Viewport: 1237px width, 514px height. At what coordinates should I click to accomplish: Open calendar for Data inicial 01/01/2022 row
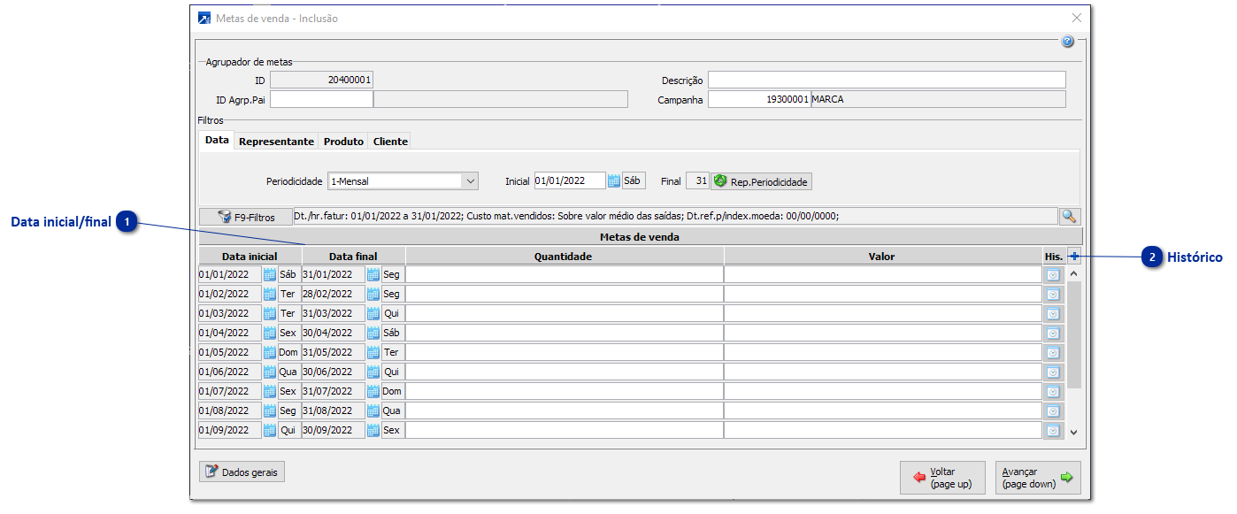(270, 274)
